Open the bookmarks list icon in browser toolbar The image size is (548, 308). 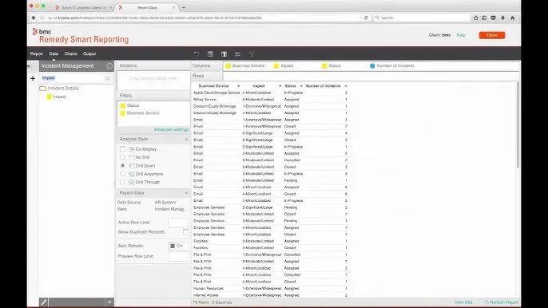(x=484, y=18)
